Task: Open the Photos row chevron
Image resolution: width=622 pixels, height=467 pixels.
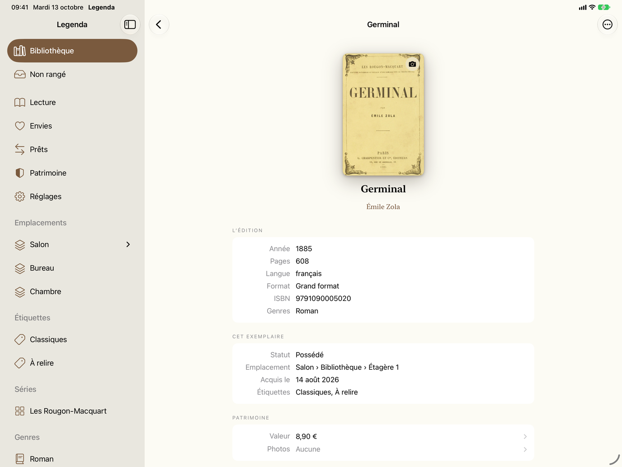Action: (x=525, y=449)
